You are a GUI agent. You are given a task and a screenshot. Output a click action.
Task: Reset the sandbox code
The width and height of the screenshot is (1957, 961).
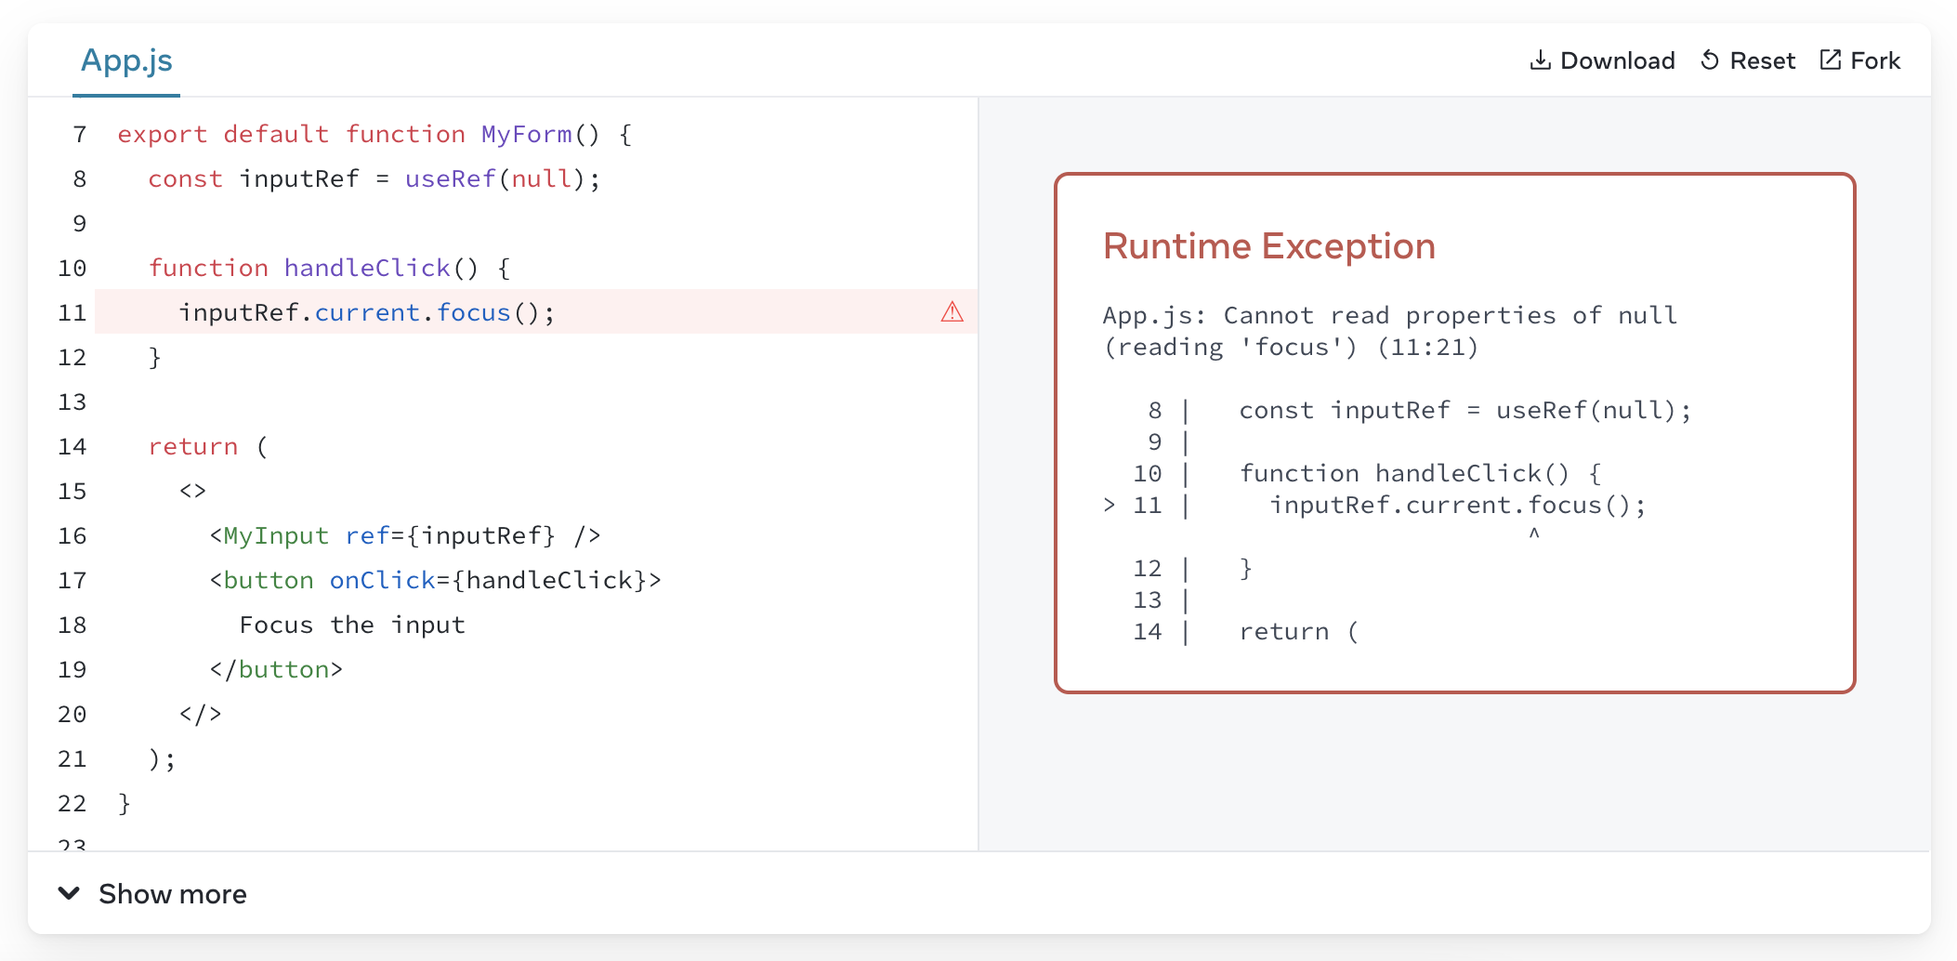coord(1747,60)
